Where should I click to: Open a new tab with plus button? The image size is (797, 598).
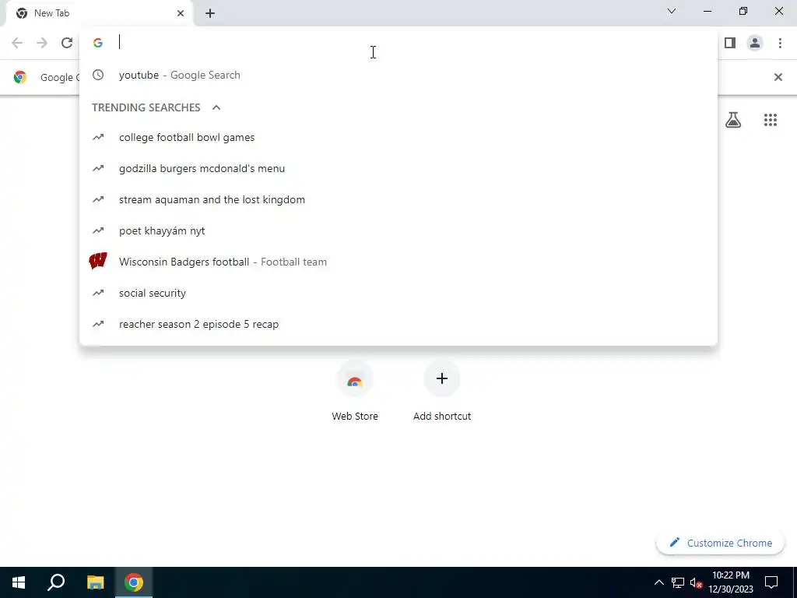coord(210,13)
